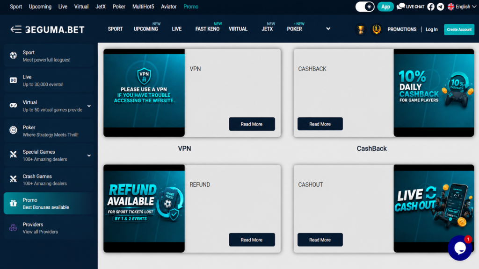This screenshot has width=479, height=269.
Task: Click Read More on VPN card
Action: pos(252,124)
